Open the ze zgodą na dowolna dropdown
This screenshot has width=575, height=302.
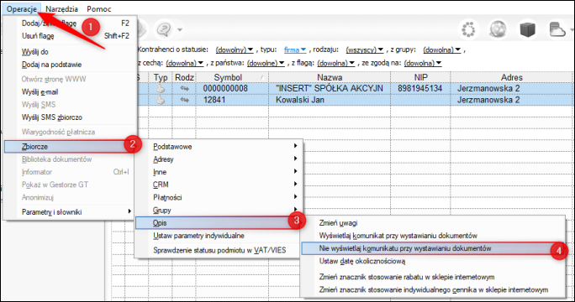point(423,63)
